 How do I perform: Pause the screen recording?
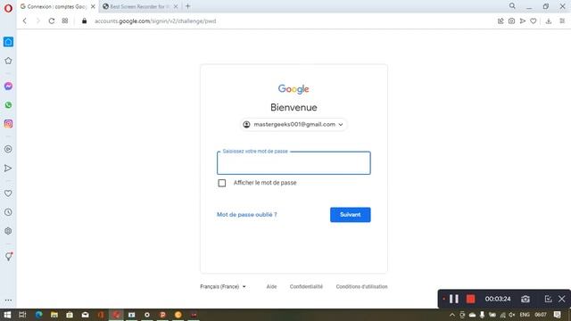coord(454,300)
